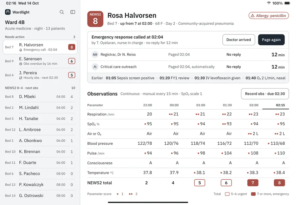
Task: Click the red 8 badge beside R. Halvorsen
Action: click(x=72, y=47)
